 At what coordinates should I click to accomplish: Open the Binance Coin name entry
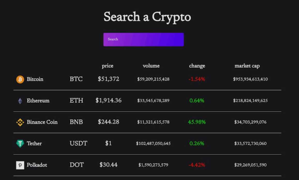(x=42, y=122)
